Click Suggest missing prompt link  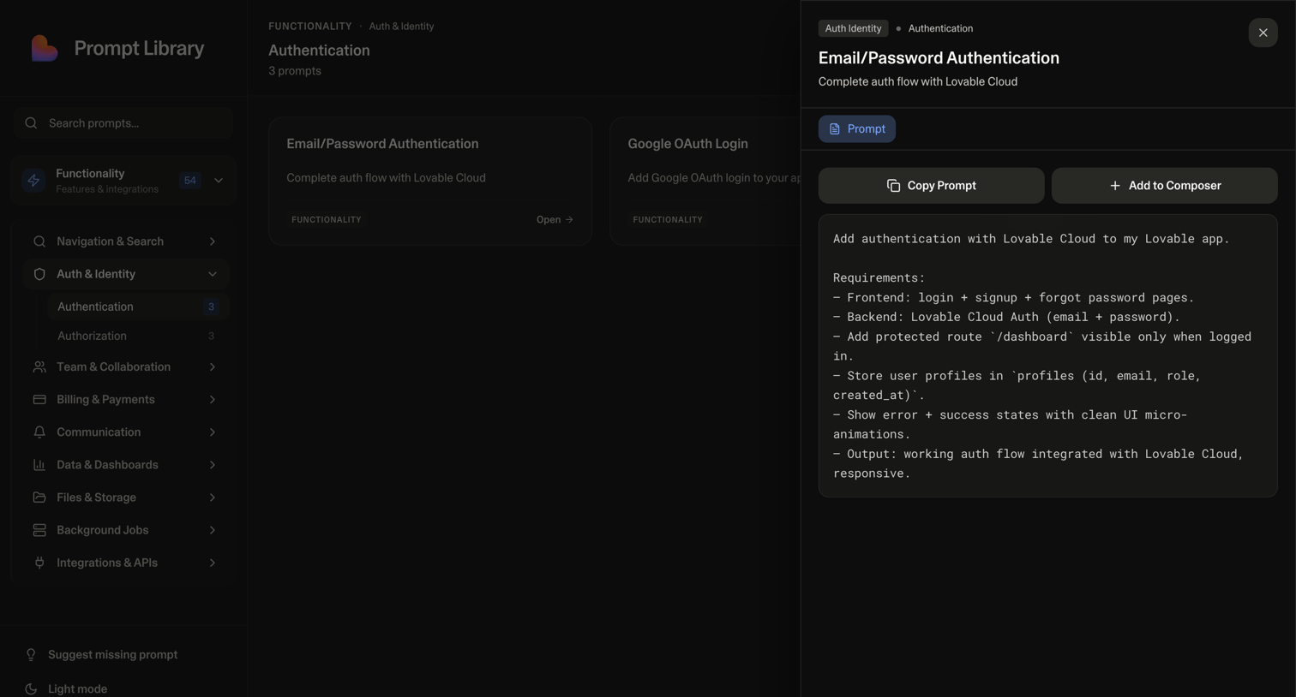click(x=112, y=655)
